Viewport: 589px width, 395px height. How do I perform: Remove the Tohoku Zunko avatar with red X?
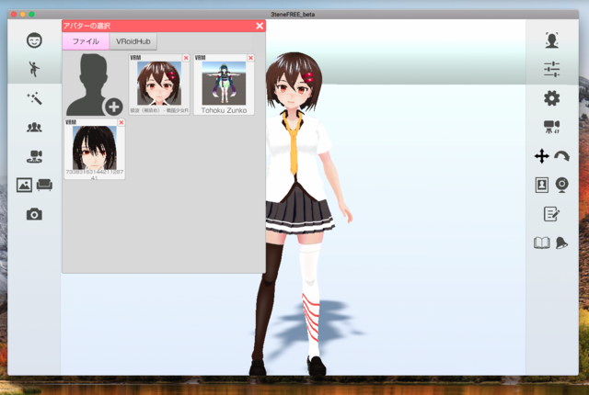[x=250, y=58]
